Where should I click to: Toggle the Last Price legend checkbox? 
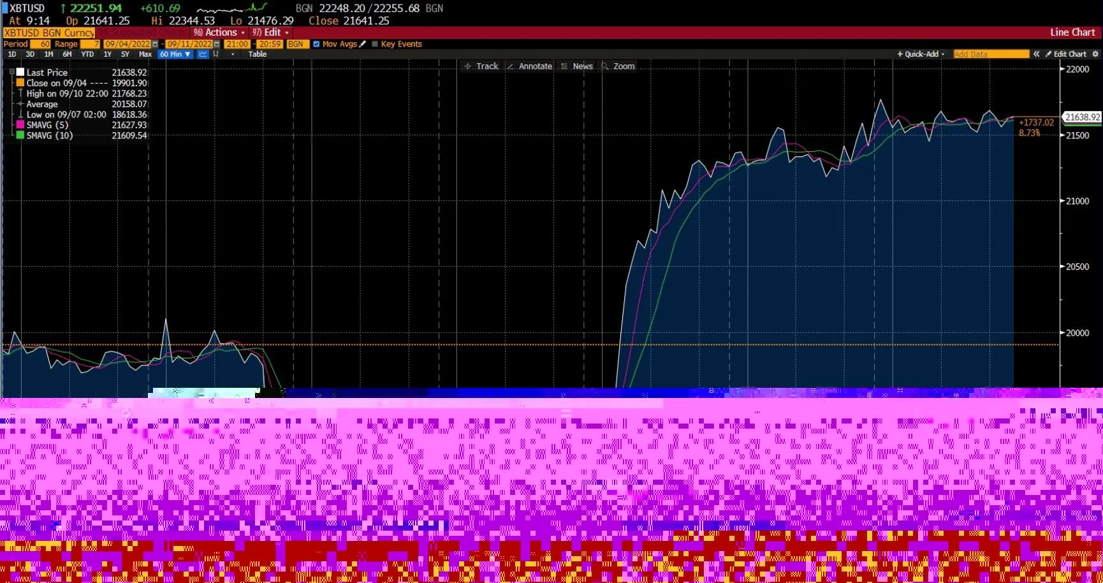tap(19, 72)
